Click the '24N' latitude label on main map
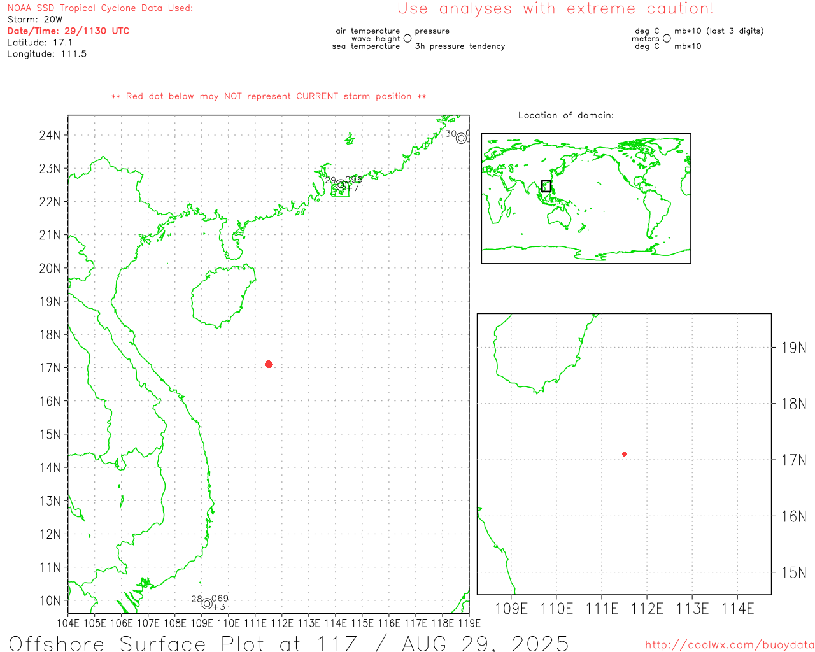815x652 pixels. 50,135
